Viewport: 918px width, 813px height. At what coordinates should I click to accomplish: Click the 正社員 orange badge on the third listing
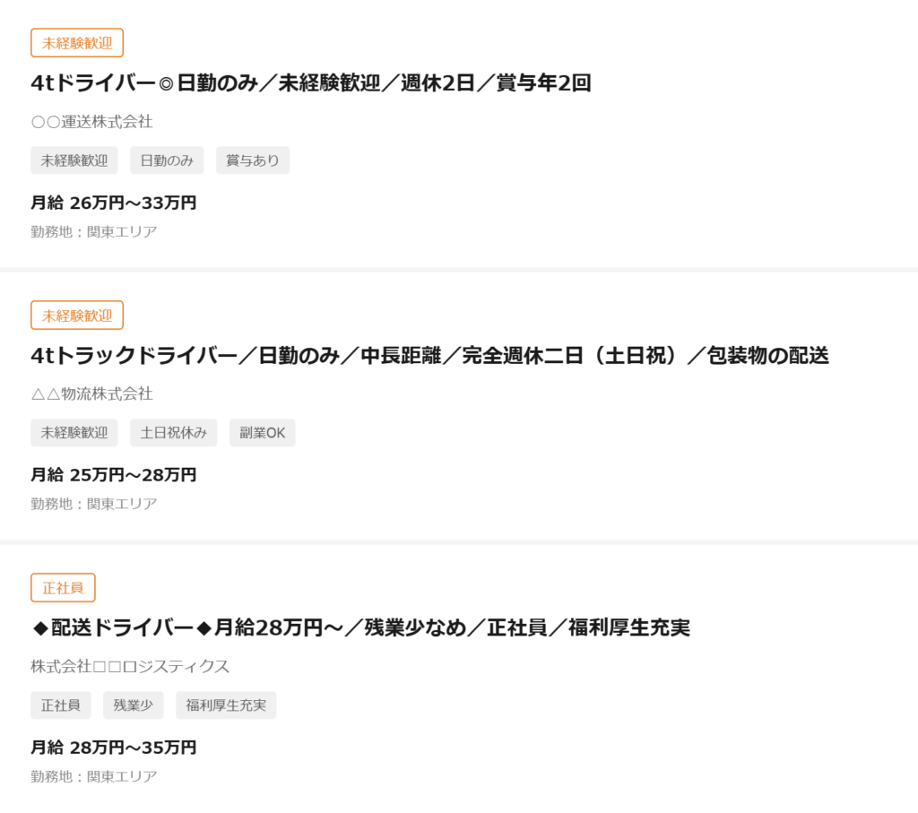[61, 587]
